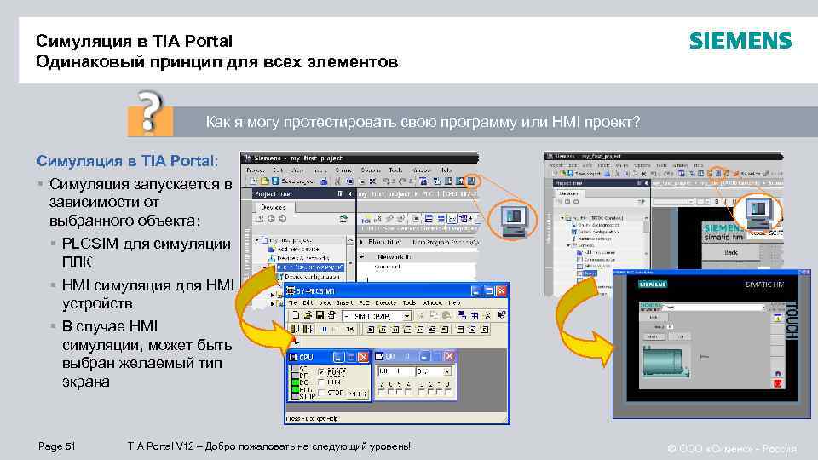818x460 pixels.
Task: Open Online menu in left TIA window
Action: pos(343,170)
